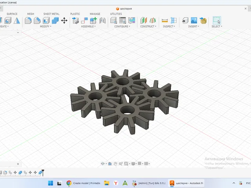Viewport: 251px width, 188px height.
Task: Select the Hole tool icon
Action: pos(8,20)
